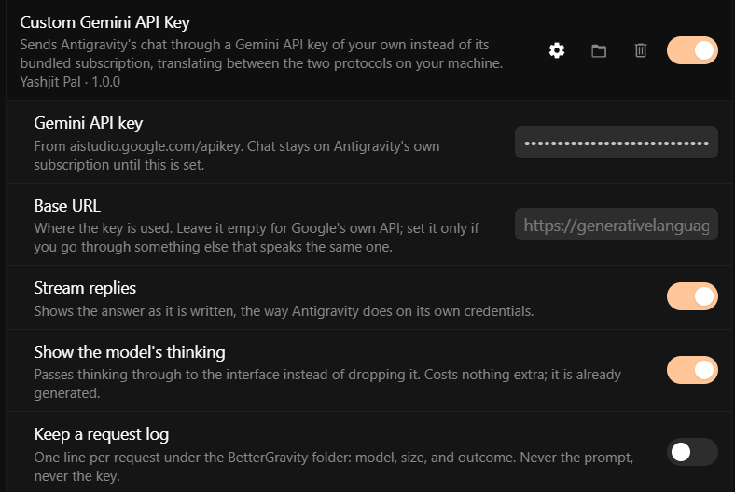Enable Keep a request log

(x=692, y=452)
